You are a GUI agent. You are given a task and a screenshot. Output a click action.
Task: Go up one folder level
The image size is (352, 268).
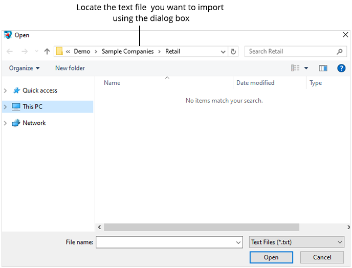(47, 52)
